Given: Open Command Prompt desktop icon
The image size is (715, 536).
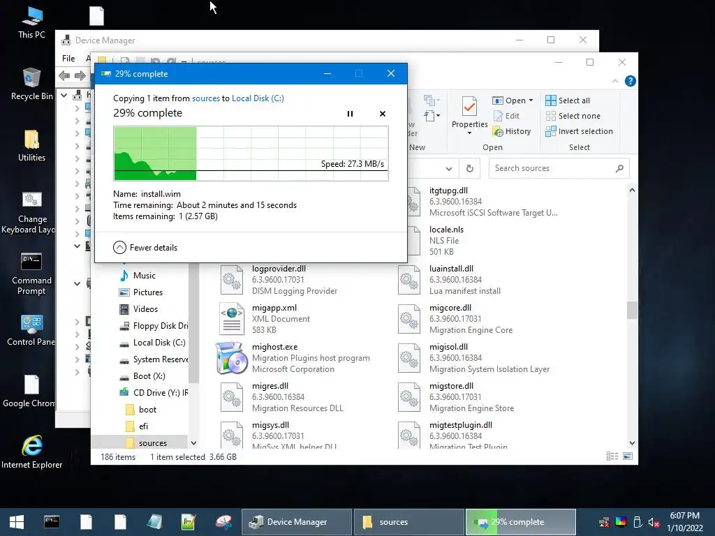Looking at the screenshot, I should (x=31, y=274).
